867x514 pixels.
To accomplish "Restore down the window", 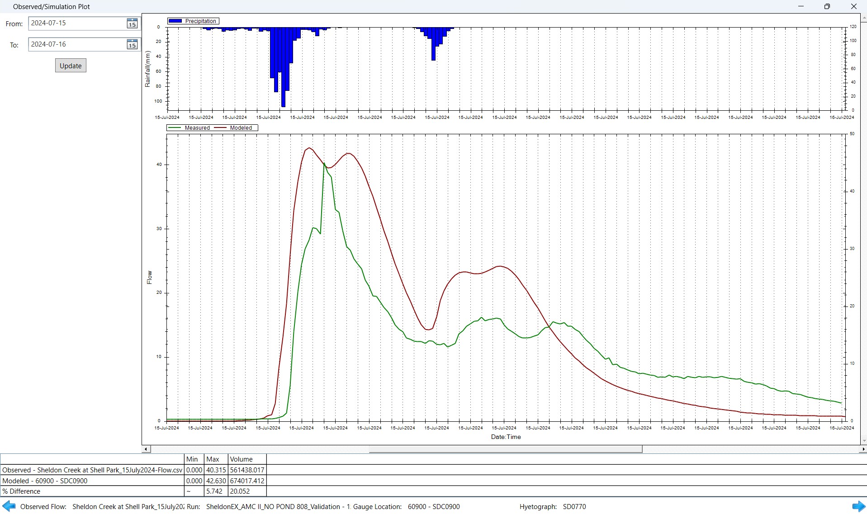I will tap(827, 6).
